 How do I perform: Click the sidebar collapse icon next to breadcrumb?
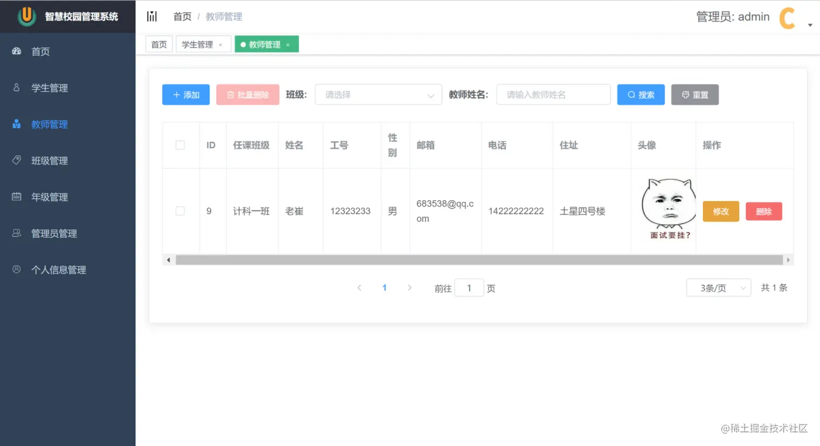[152, 16]
